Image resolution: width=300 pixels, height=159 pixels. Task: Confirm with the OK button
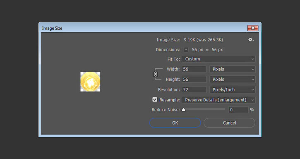[x=175, y=123]
